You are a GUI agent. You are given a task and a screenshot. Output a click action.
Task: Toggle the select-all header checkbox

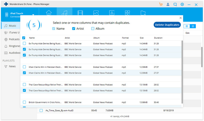(24, 38)
